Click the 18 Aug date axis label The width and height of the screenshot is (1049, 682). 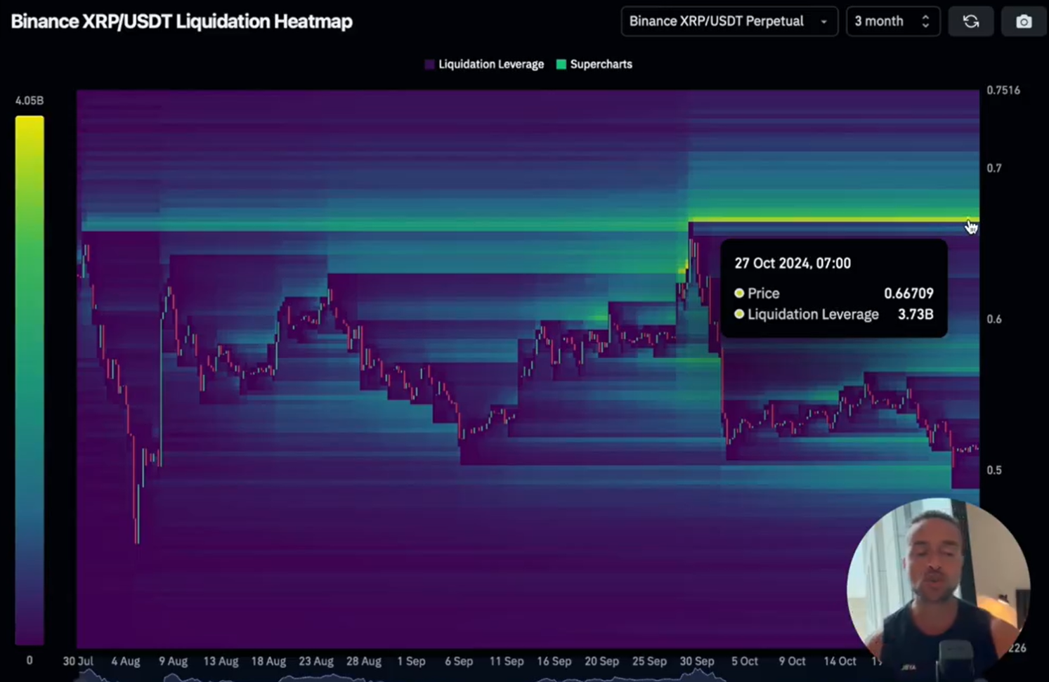coord(268,661)
